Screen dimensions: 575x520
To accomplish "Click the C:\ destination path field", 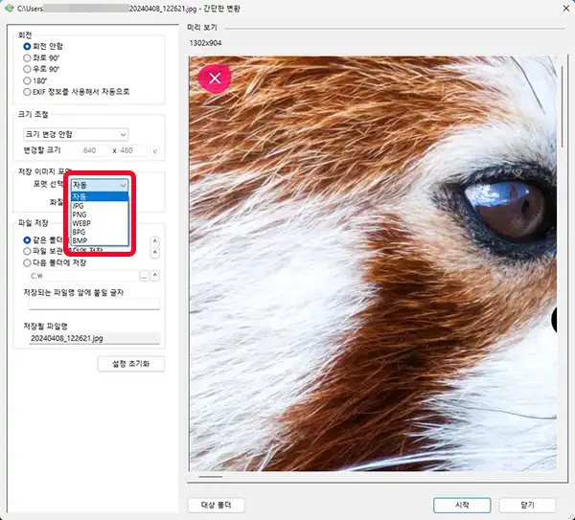I will [84, 276].
